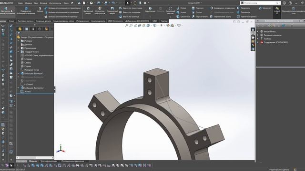Select Переместить/копировать тела tool

(293, 11)
